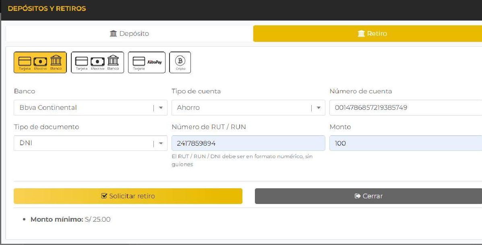482x245 pixels.
Task: Switch to the Retiro tab
Action: [x=372, y=34]
